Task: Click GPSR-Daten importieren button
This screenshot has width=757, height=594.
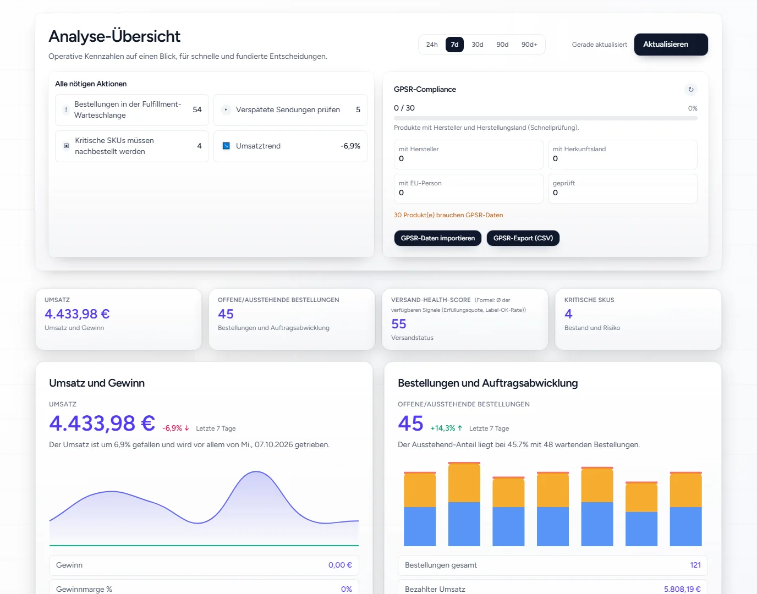Action: coord(438,238)
